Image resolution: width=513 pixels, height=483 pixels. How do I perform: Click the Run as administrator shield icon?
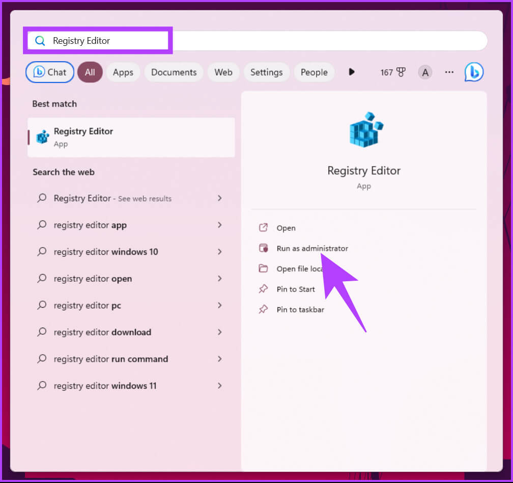[x=264, y=248]
